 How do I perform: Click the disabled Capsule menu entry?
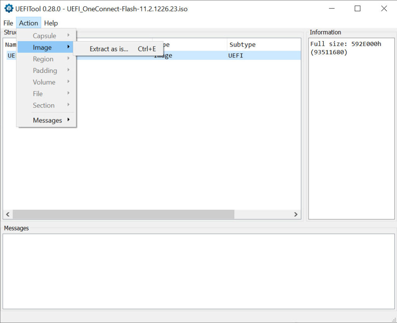click(47, 36)
